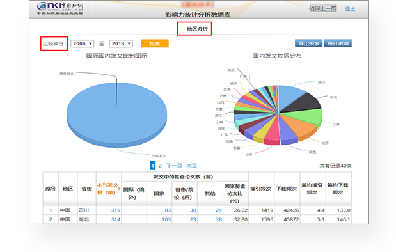The height and width of the screenshot is (252, 396).
Task: Click the 下一页 next page link
Action: tap(174, 166)
